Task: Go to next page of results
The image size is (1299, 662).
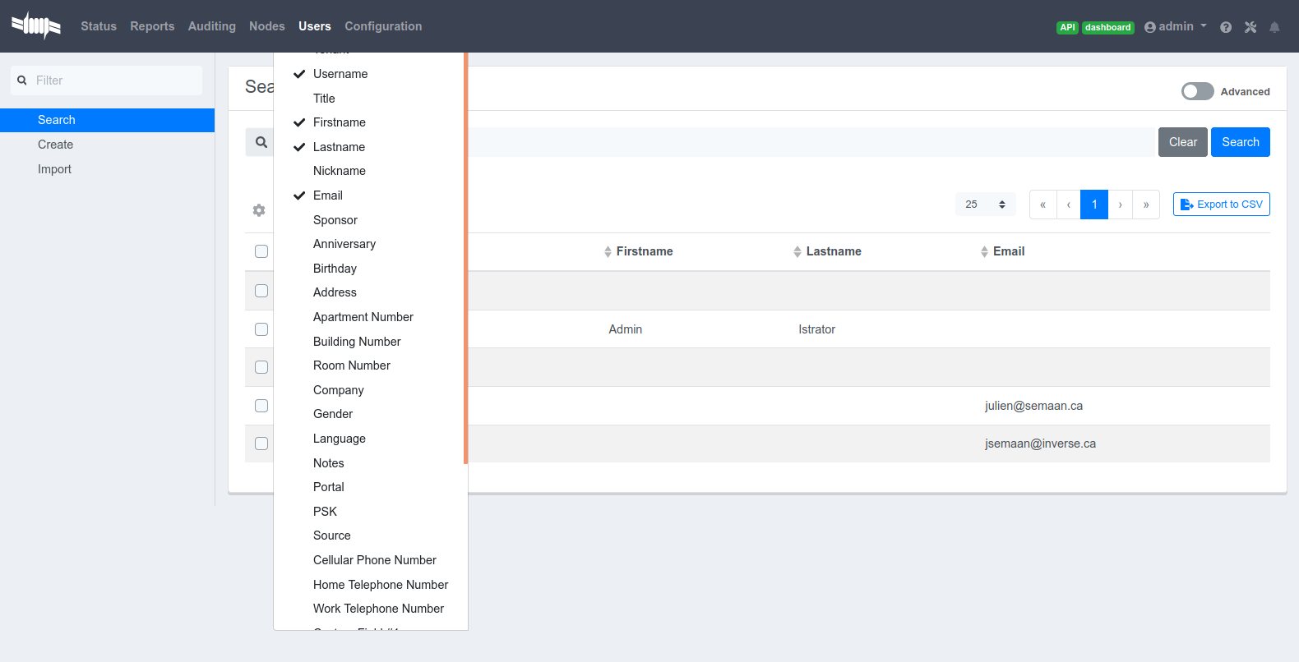Action: pyautogui.click(x=1121, y=205)
